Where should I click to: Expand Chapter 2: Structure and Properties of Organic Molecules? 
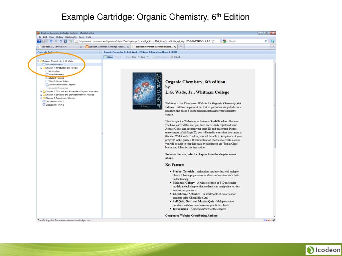click(x=41, y=91)
